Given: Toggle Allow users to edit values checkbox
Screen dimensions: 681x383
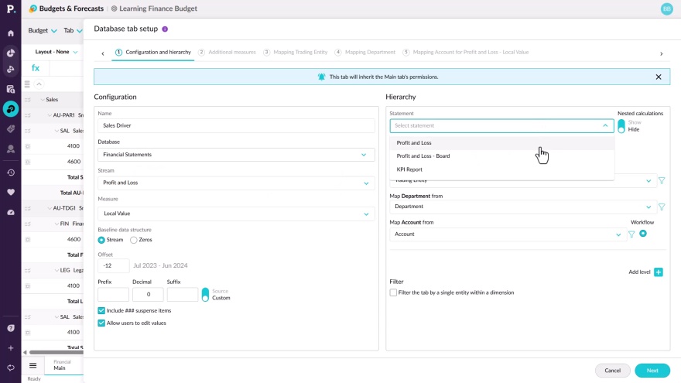Looking at the screenshot, I should click(101, 323).
